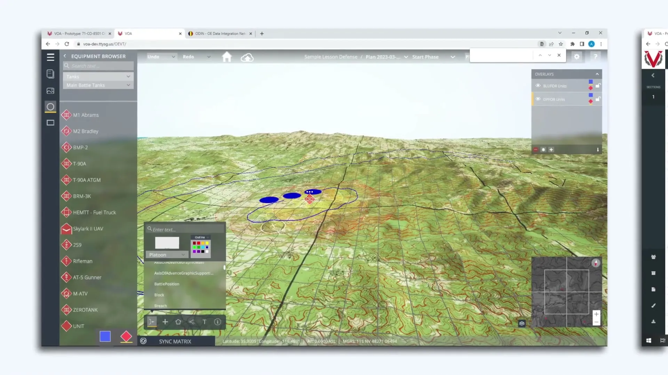
Task: Click the layers icon near the minimap
Action: click(522, 323)
